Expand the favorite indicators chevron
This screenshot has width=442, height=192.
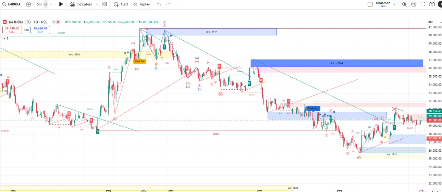[x=97, y=4]
